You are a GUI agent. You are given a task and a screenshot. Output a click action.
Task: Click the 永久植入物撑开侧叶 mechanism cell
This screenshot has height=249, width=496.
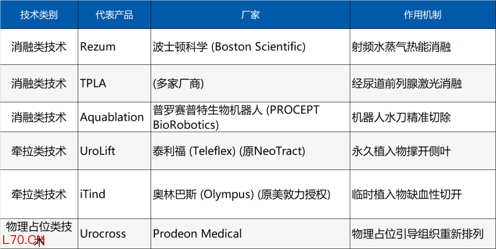pyautogui.click(x=401, y=151)
